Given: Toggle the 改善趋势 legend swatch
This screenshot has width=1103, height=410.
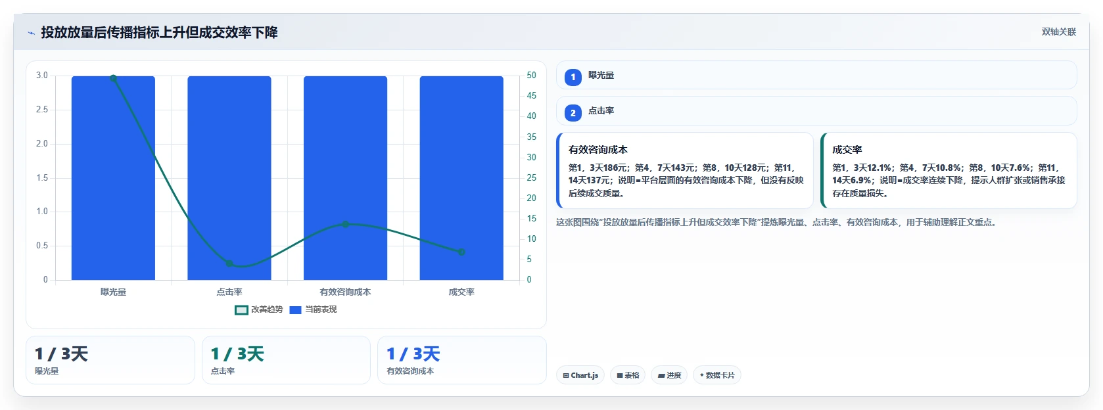Looking at the screenshot, I should 241,309.
